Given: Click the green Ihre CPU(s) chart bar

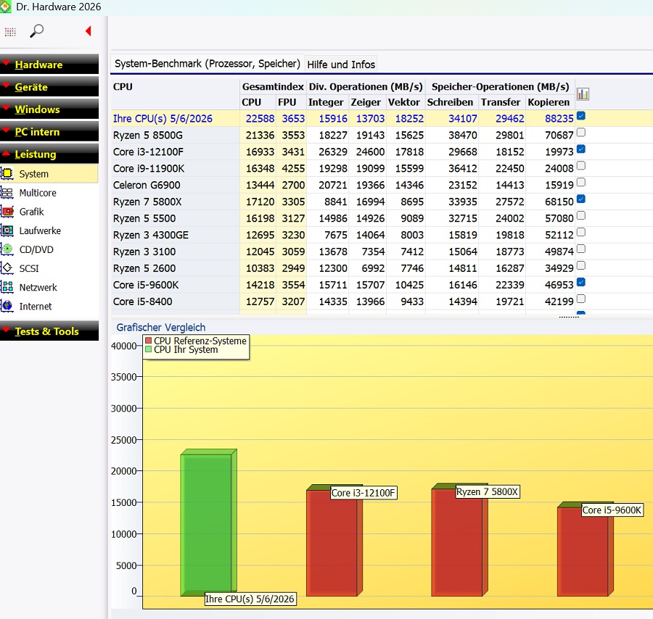Looking at the screenshot, I should tap(208, 523).
